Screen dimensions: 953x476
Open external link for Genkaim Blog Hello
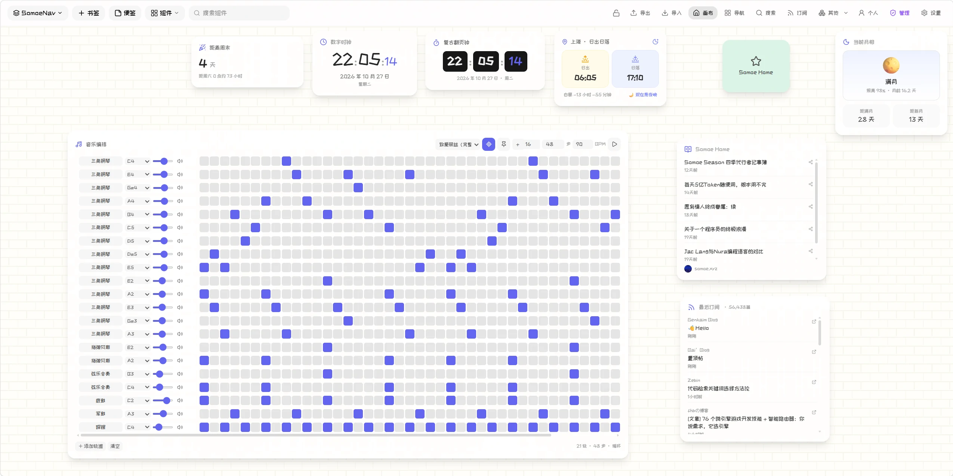tap(814, 322)
